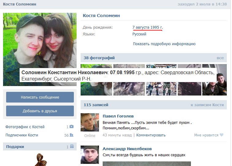
Task: Click the camera icon next to Фотографии с Костей
Action: click(72, 126)
